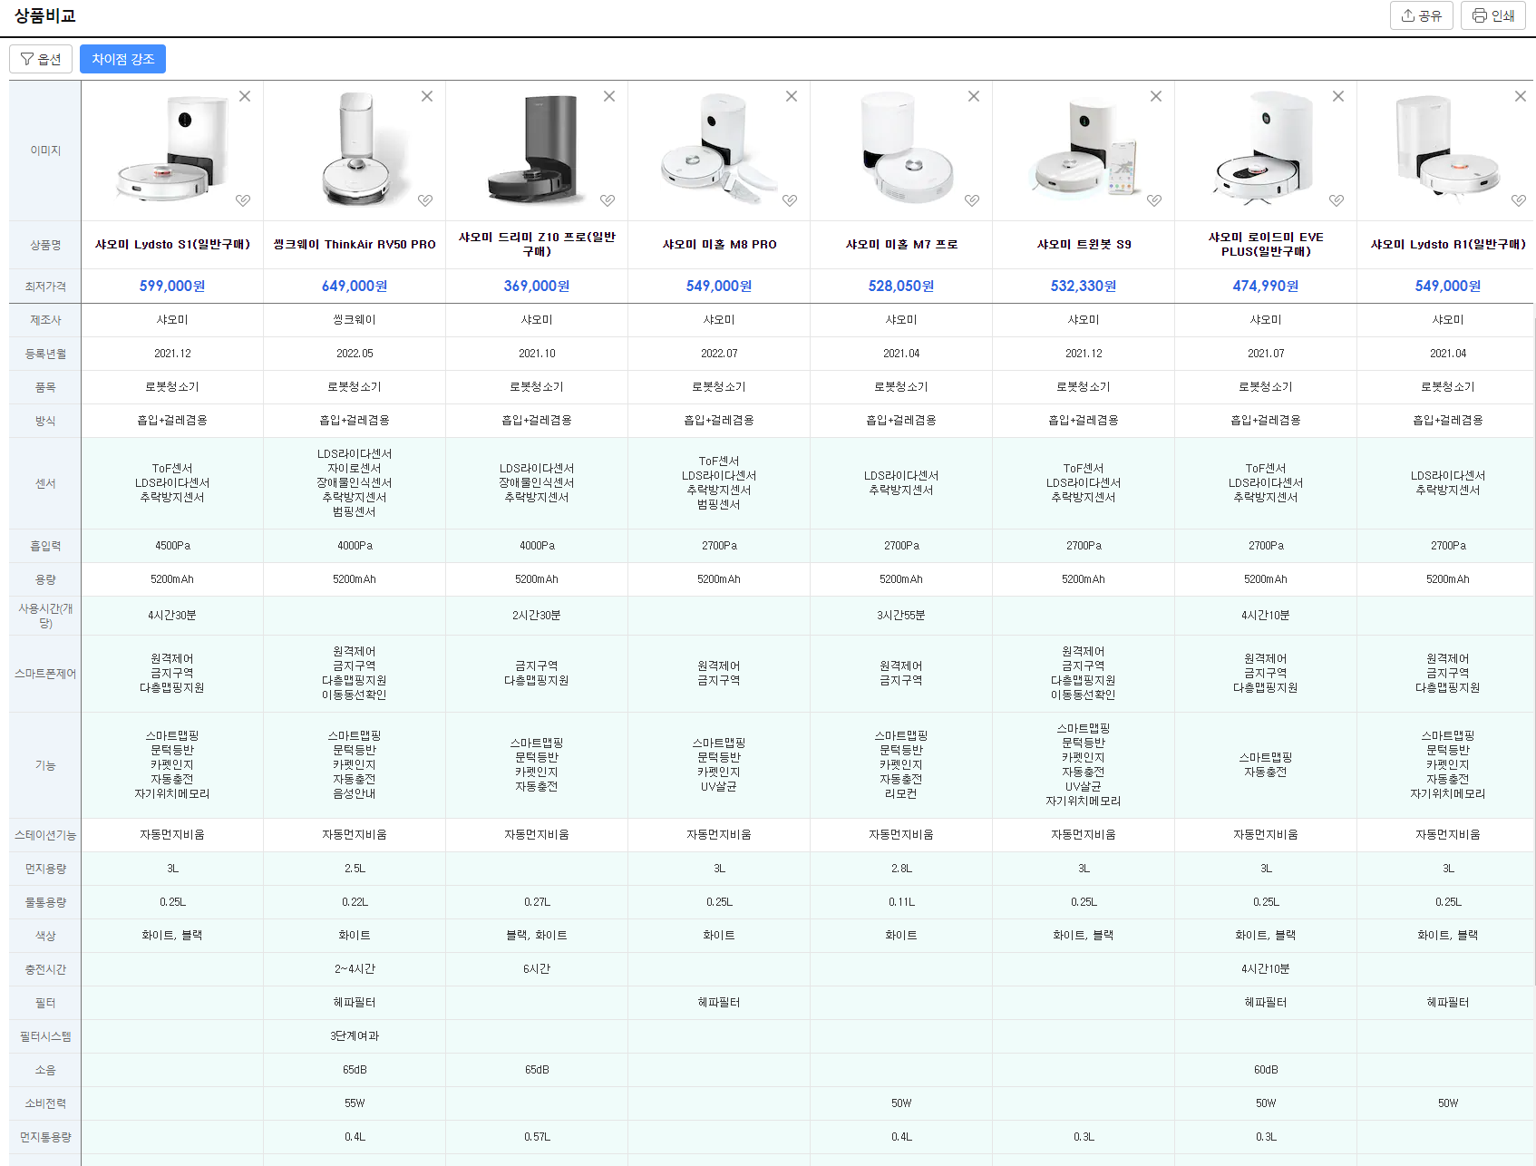Open 샤오미 미홈 M7 프로 product link
Screen dimensions: 1536x1166
click(x=901, y=245)
